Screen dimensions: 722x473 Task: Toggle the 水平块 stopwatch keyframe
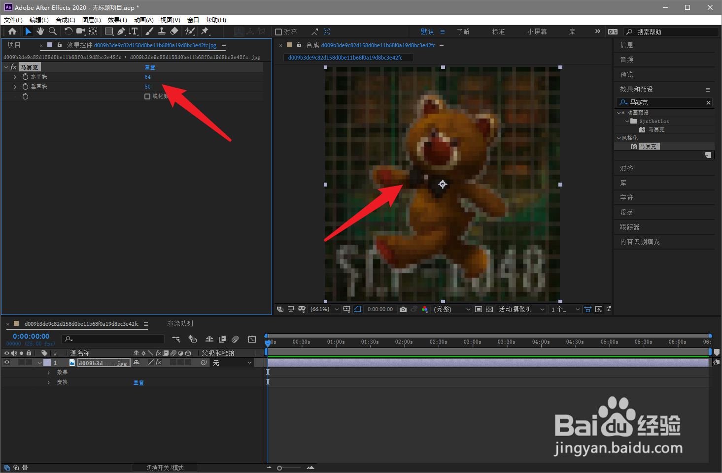25,77
